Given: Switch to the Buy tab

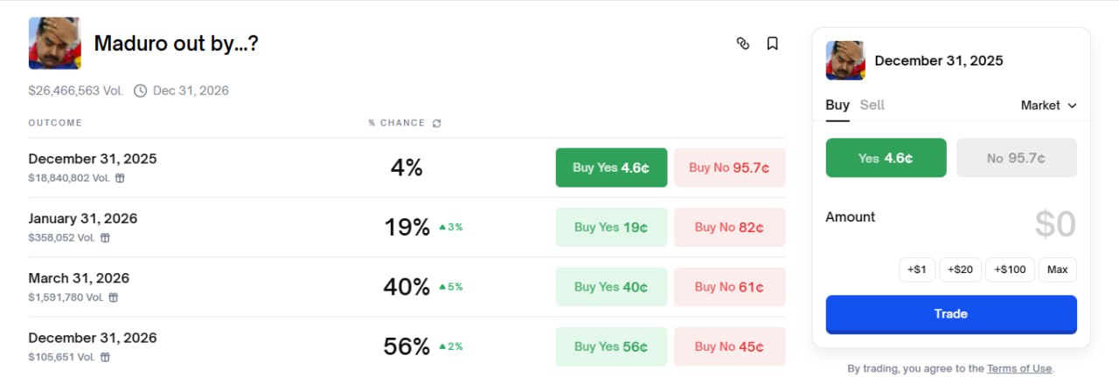Looking at the screenshot, I should pyautogui.click(x=837, y=105).
